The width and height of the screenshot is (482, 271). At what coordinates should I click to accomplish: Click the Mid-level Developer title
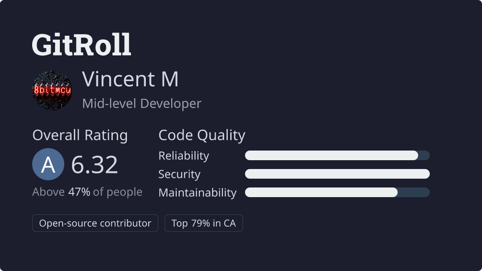[141, 104]
